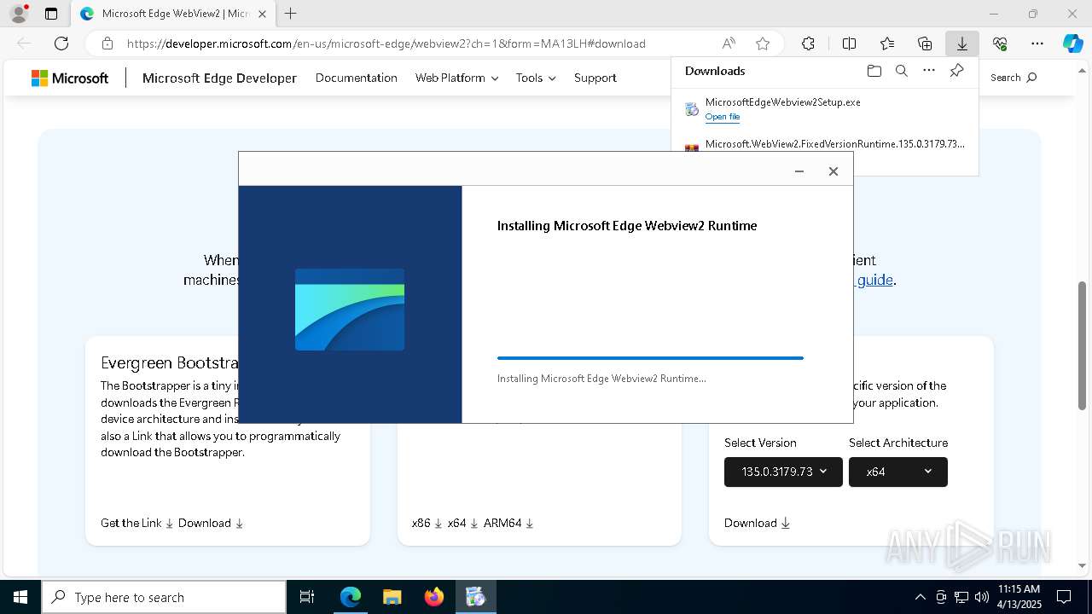Image resolution: width=1092 pixels, height=614 pixels.
Task: Download x86 Evergreen Standalone Installer
Action: [427, 523]
